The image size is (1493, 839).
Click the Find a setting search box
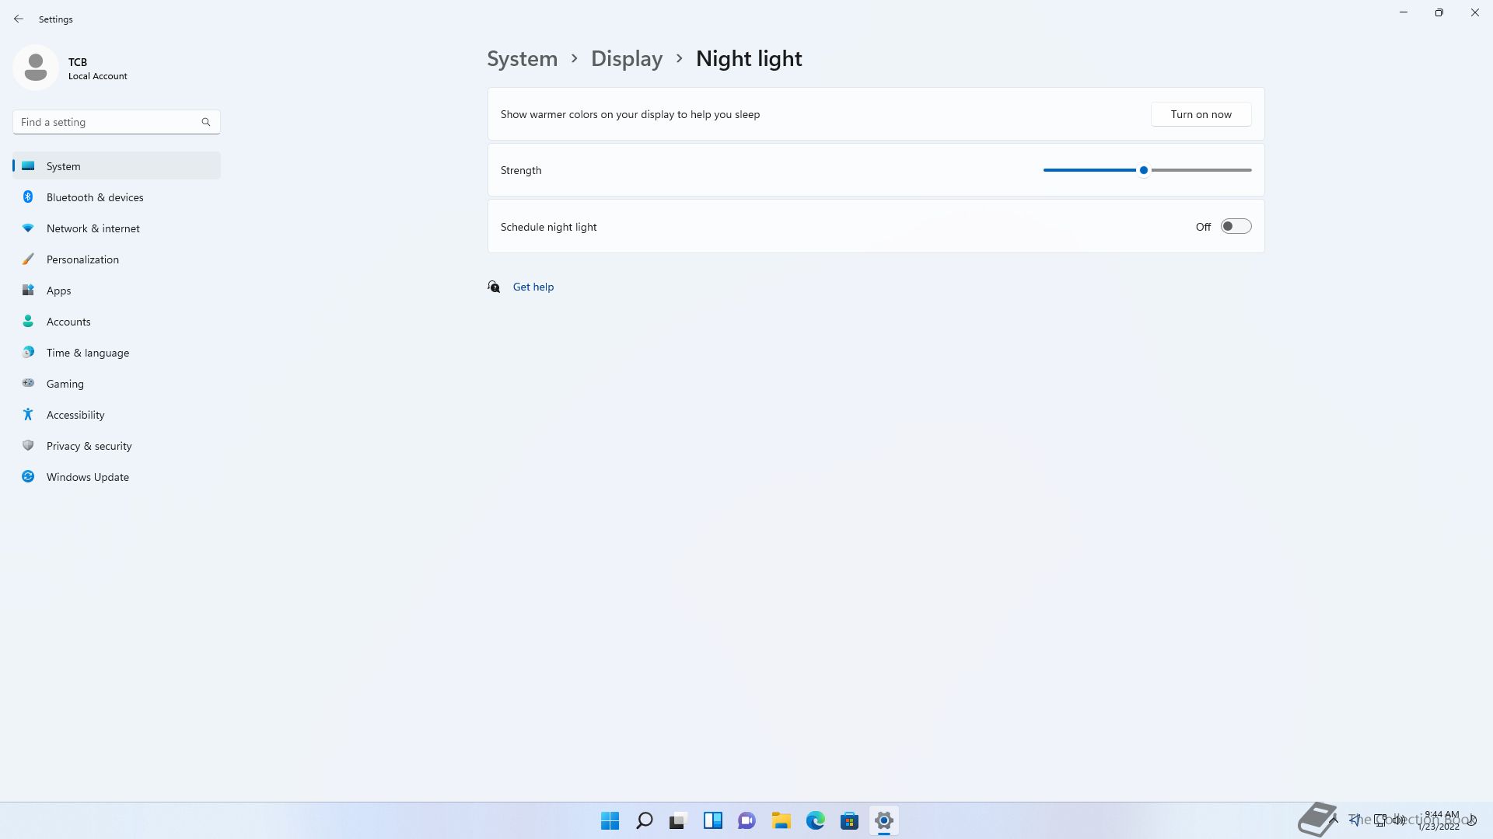tap(109, 122)
